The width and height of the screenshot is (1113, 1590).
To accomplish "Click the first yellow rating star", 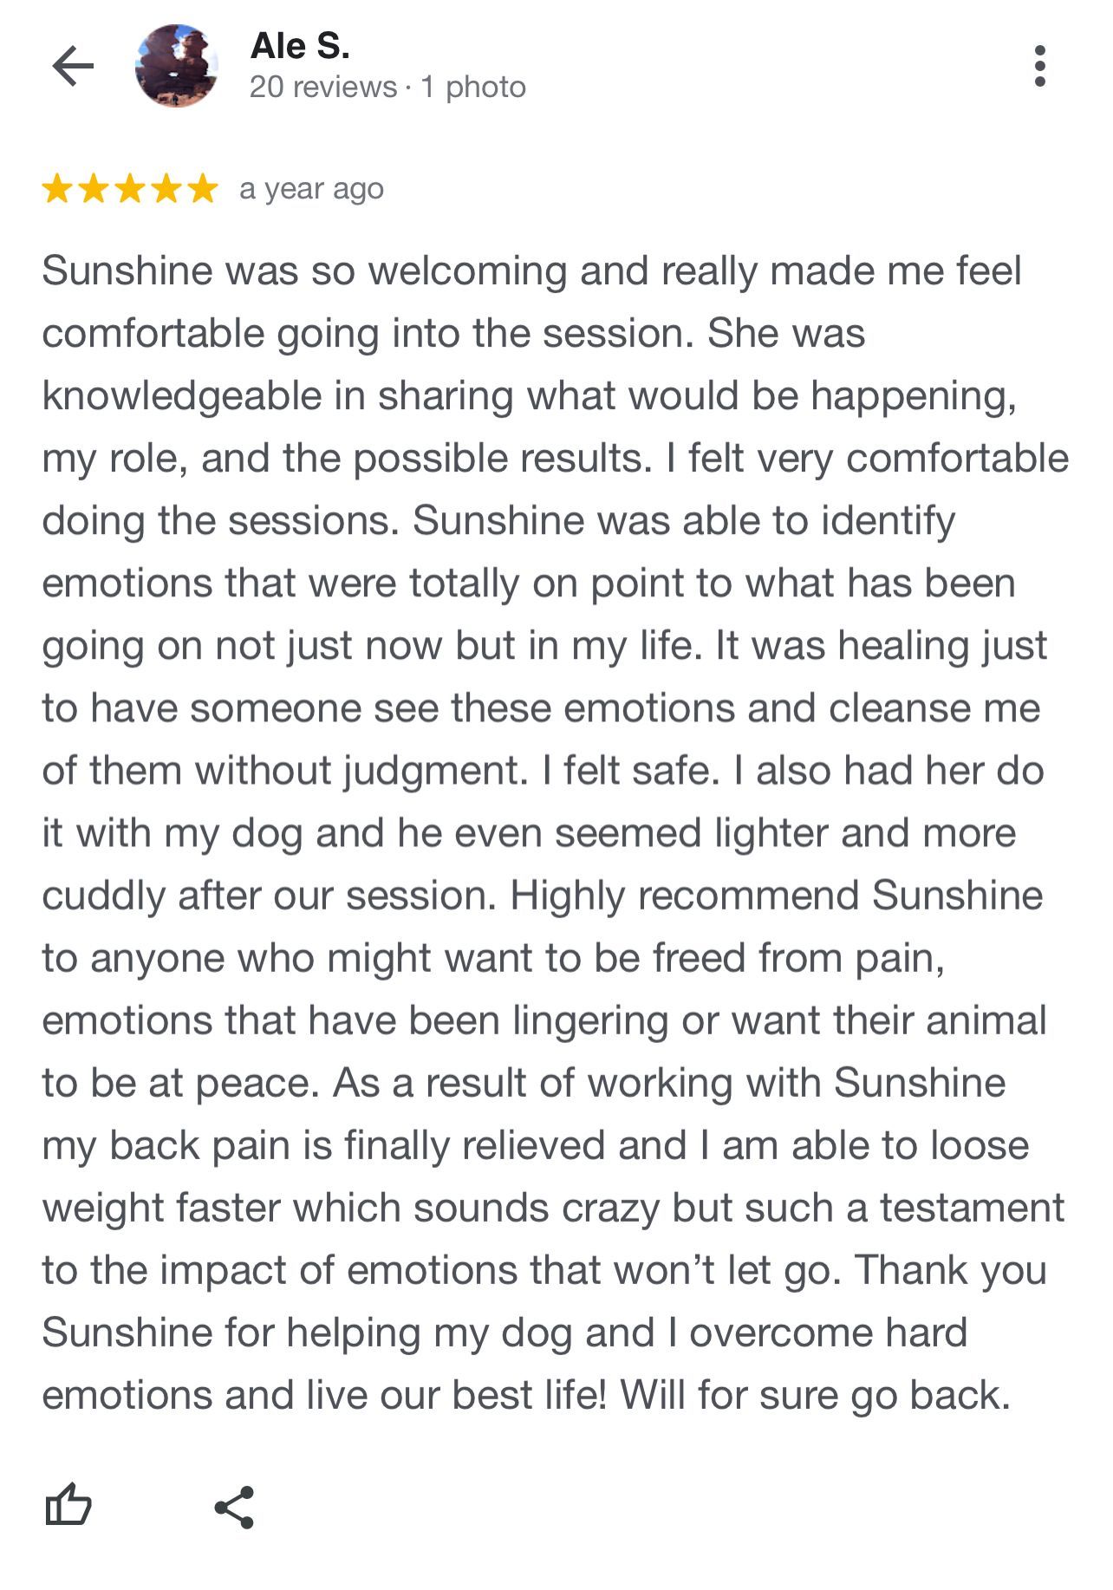I will [57, 188].
